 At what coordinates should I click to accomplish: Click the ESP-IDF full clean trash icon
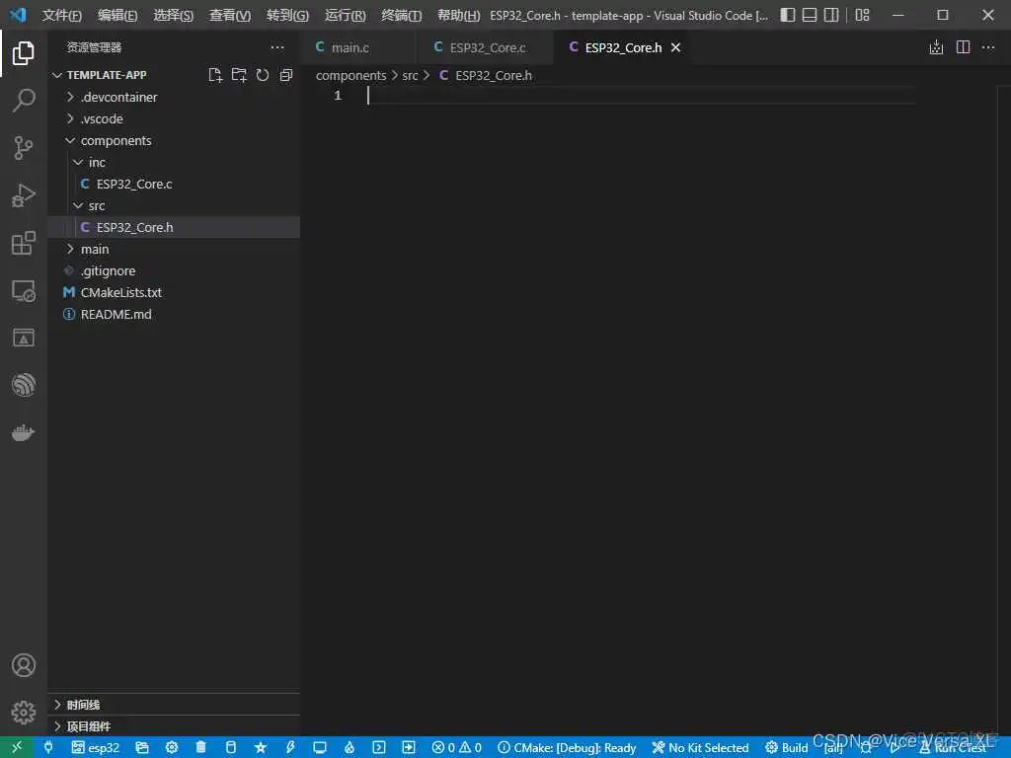point(200,747)
